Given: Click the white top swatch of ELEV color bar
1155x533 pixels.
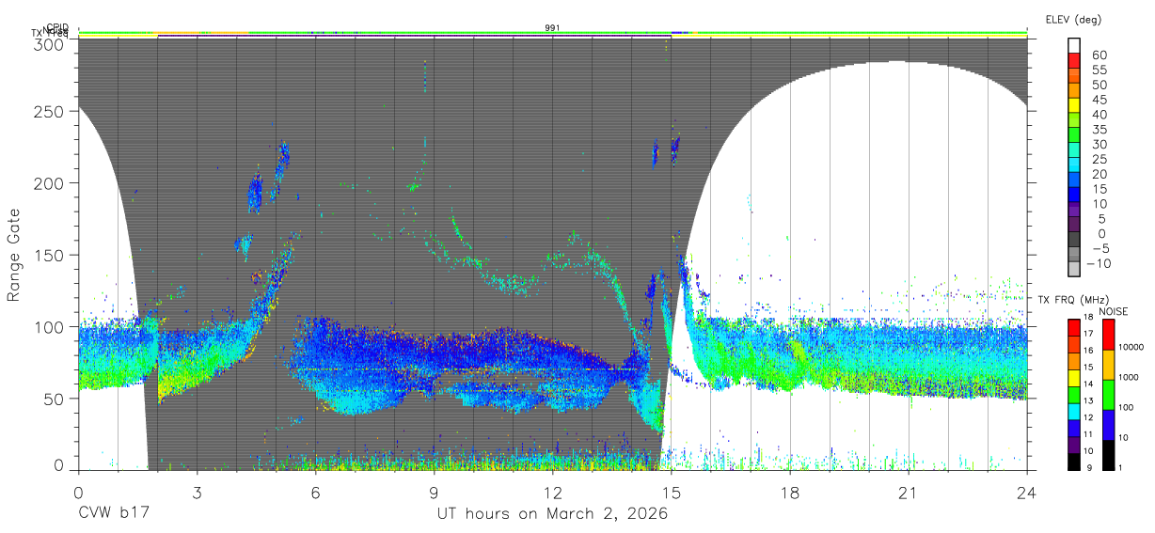Looking at the screenshot, I should (1074, 45).
